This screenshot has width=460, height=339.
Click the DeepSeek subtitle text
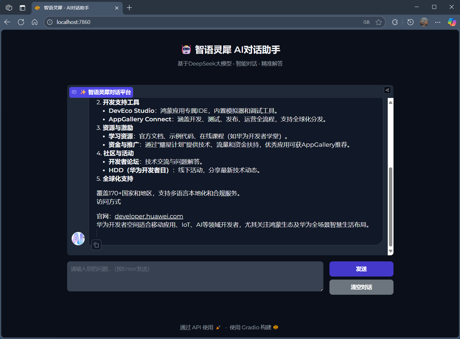click(230, 64)
